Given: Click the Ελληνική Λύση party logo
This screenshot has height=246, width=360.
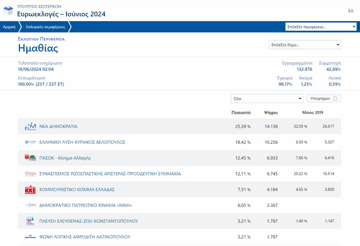Looking at the screenshot, I should (30, 142).
